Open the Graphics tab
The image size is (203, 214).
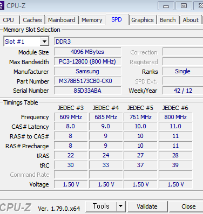pyautogui.click(x=143, y=20)
